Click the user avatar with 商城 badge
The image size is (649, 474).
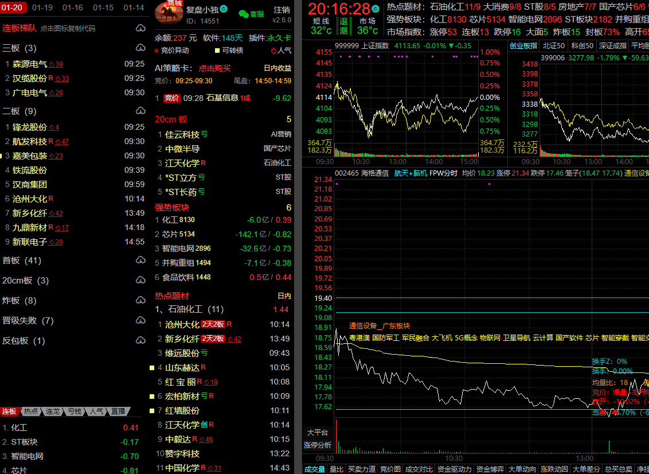point(169,11)
